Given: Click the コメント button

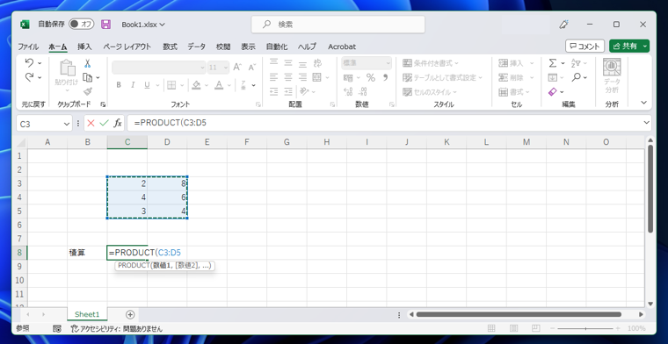Looking at the screenshot, I should tap(584, 47).
